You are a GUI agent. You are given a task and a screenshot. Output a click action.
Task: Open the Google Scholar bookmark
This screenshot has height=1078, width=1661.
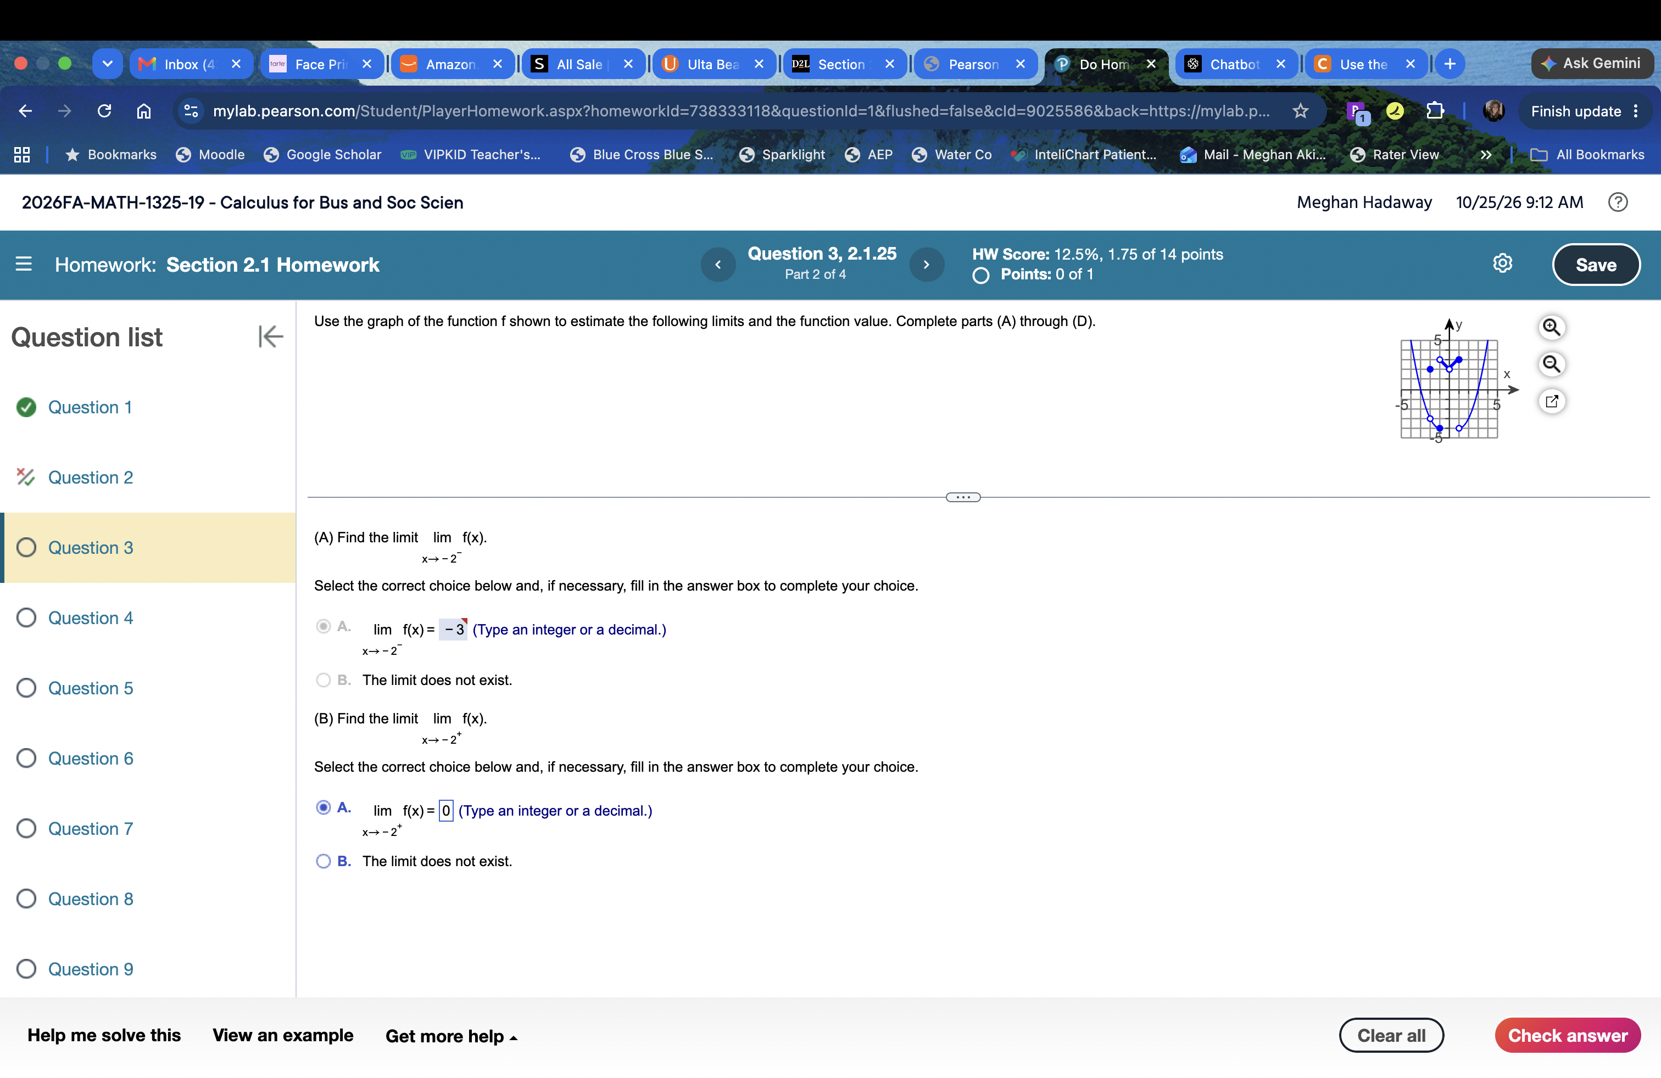[322, 155]
